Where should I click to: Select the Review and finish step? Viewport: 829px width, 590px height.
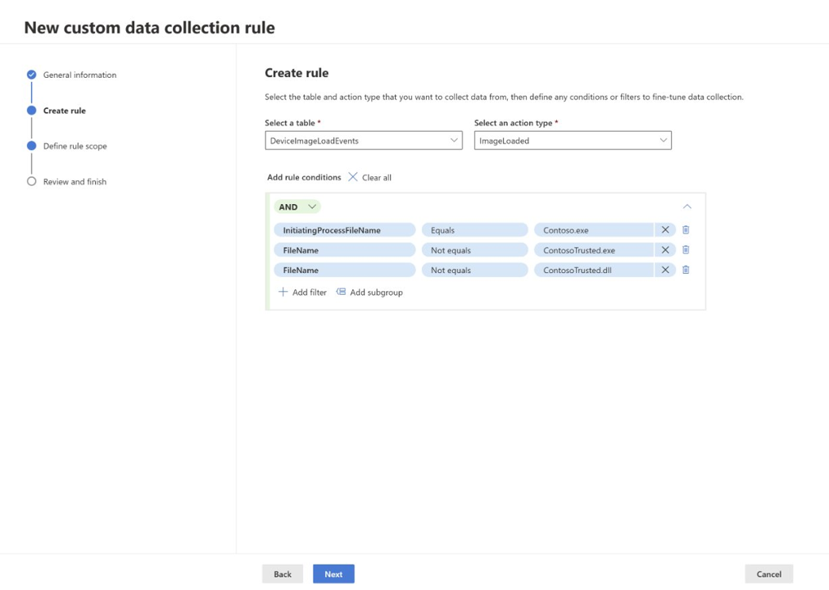75,182
